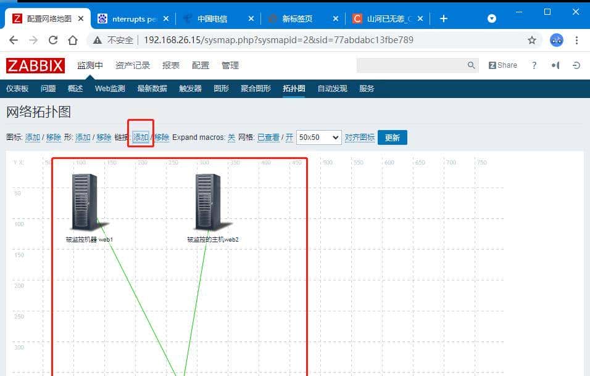The height and width of the screenshot is (376, 590).
Task: Click the logout icon
Action: pyautogui.click(x=576, y=65)
